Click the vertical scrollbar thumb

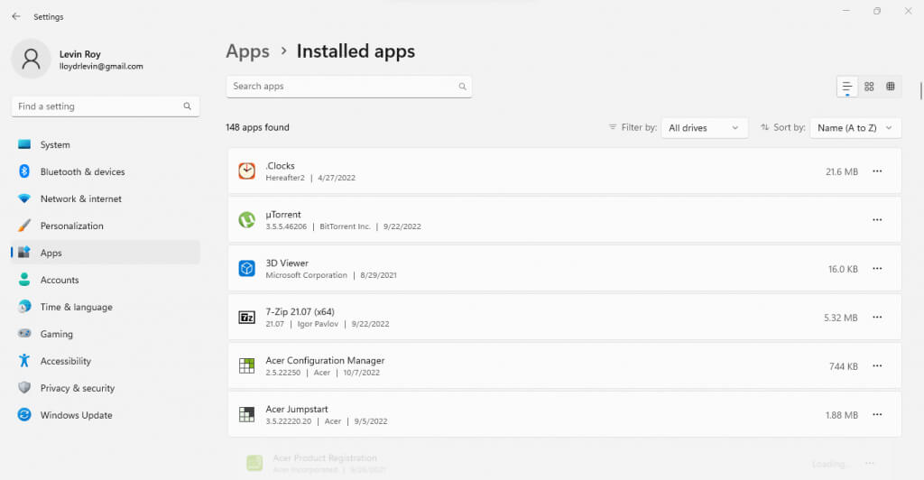(920, 91)
